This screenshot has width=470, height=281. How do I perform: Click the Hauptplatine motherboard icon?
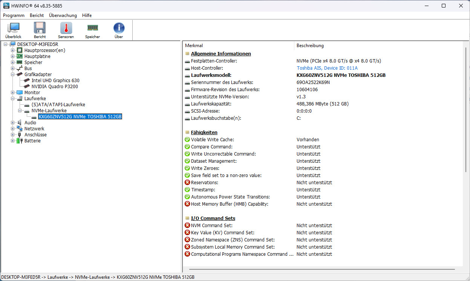[x=20, y=57]
